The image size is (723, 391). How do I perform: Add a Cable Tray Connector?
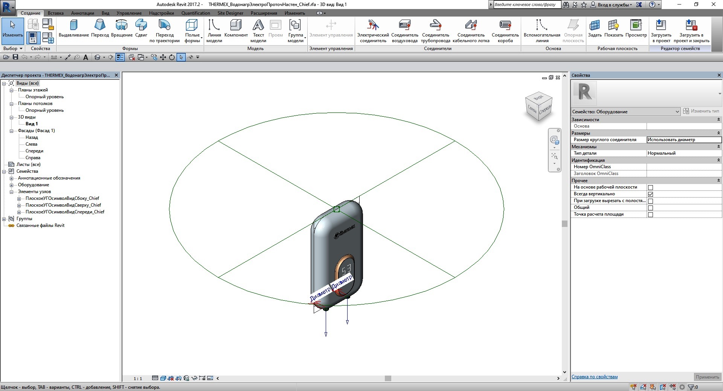click(x=471, y=31)
